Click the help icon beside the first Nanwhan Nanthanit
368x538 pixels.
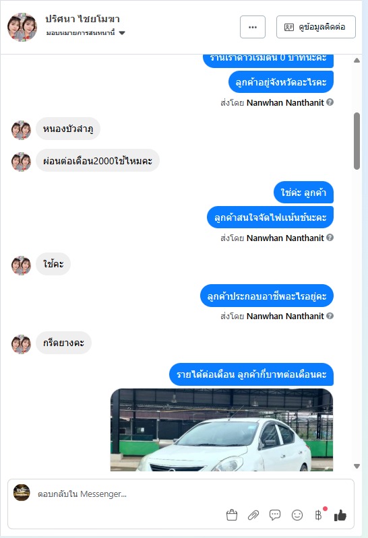click(330, 102)
